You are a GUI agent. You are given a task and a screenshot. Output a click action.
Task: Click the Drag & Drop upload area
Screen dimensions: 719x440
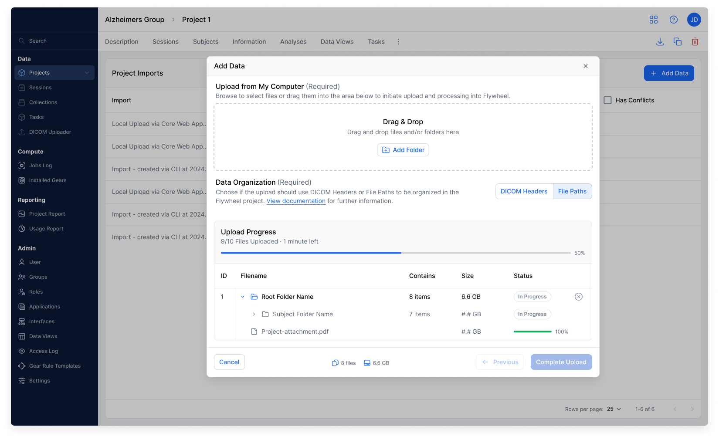[x=403, y=137]
